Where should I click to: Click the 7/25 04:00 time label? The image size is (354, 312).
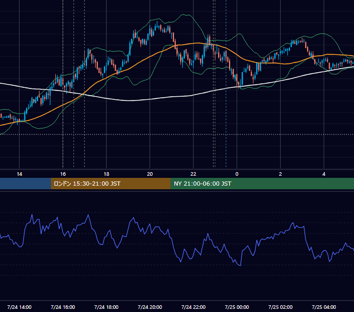pos(324,307)
